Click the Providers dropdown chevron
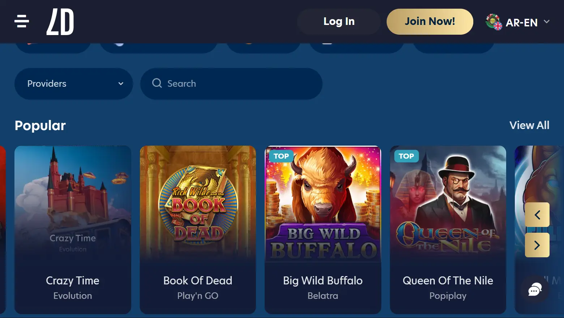Viewport: 564px width, 318px height. coord(121,84)
